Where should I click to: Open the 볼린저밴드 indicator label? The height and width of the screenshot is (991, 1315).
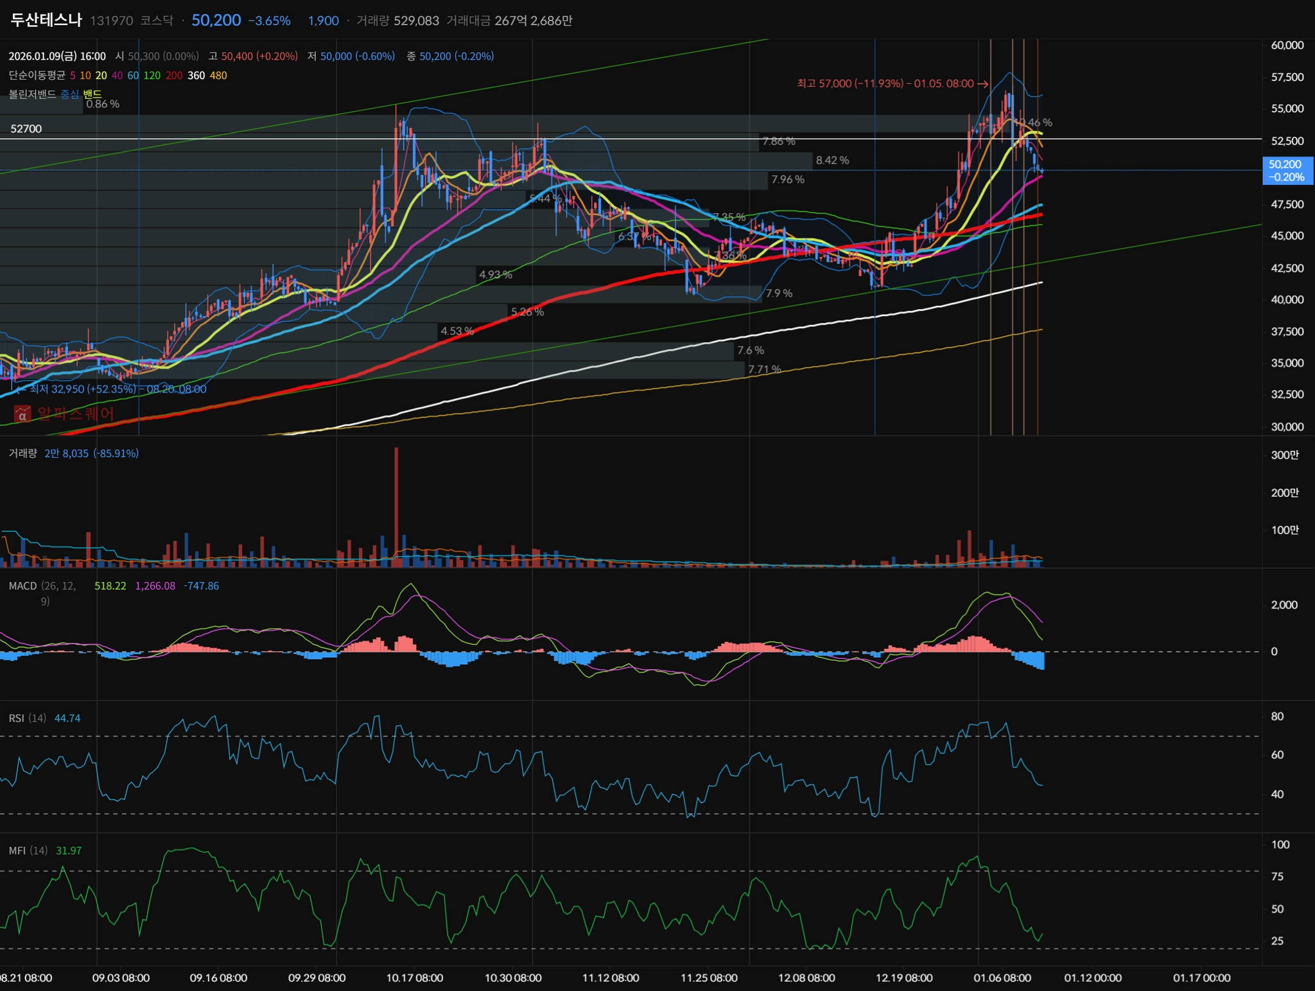[32, 94]
